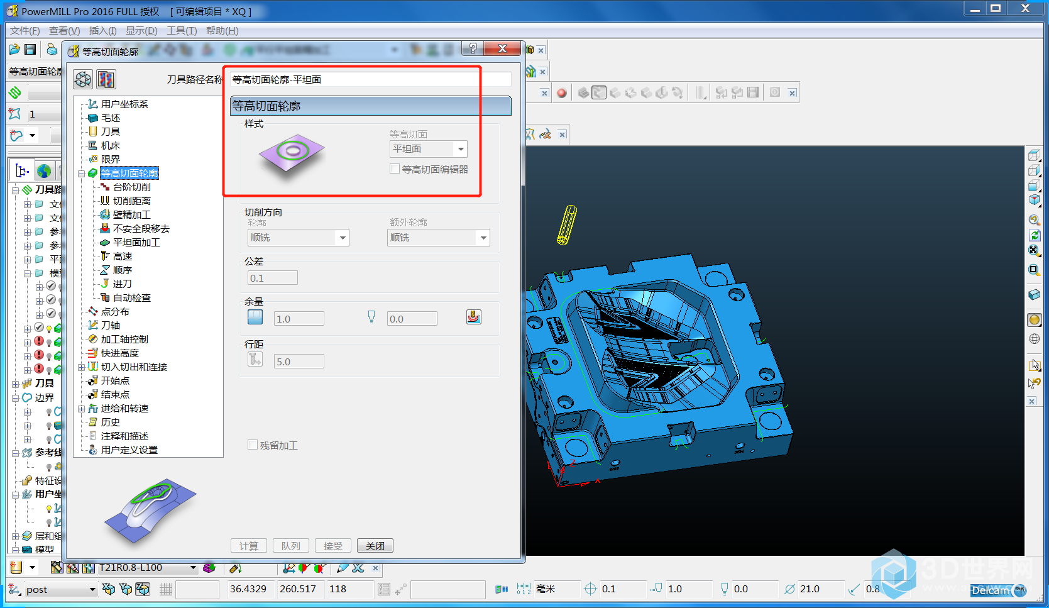Click the strategy selector gear icon in dialog
Image resolution: width=1049 pixels, height=608 pixels.
click(83, 79)
